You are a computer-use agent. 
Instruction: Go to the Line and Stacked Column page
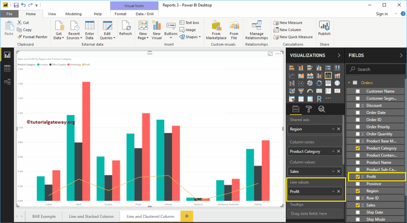coord(91,217)
